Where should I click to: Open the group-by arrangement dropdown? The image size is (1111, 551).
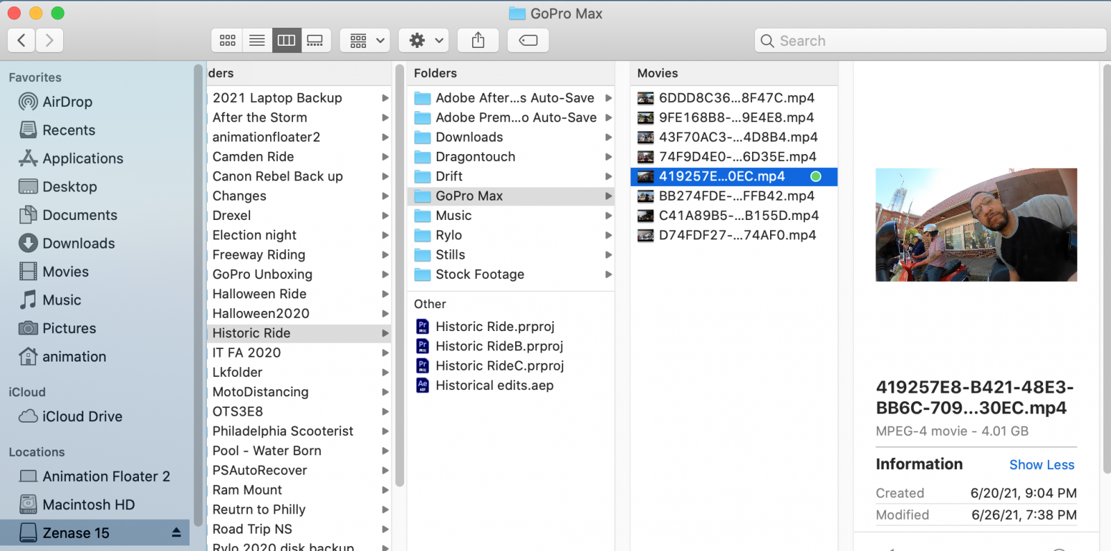pyautogui.click(x=366, y=40)
